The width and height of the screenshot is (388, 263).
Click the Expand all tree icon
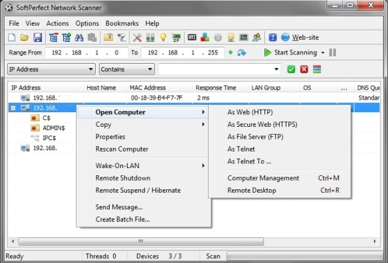tap(66, 37)
